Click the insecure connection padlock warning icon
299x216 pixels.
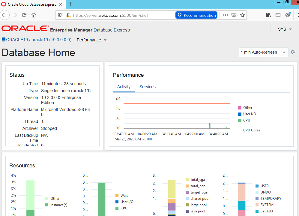(68, 15)
